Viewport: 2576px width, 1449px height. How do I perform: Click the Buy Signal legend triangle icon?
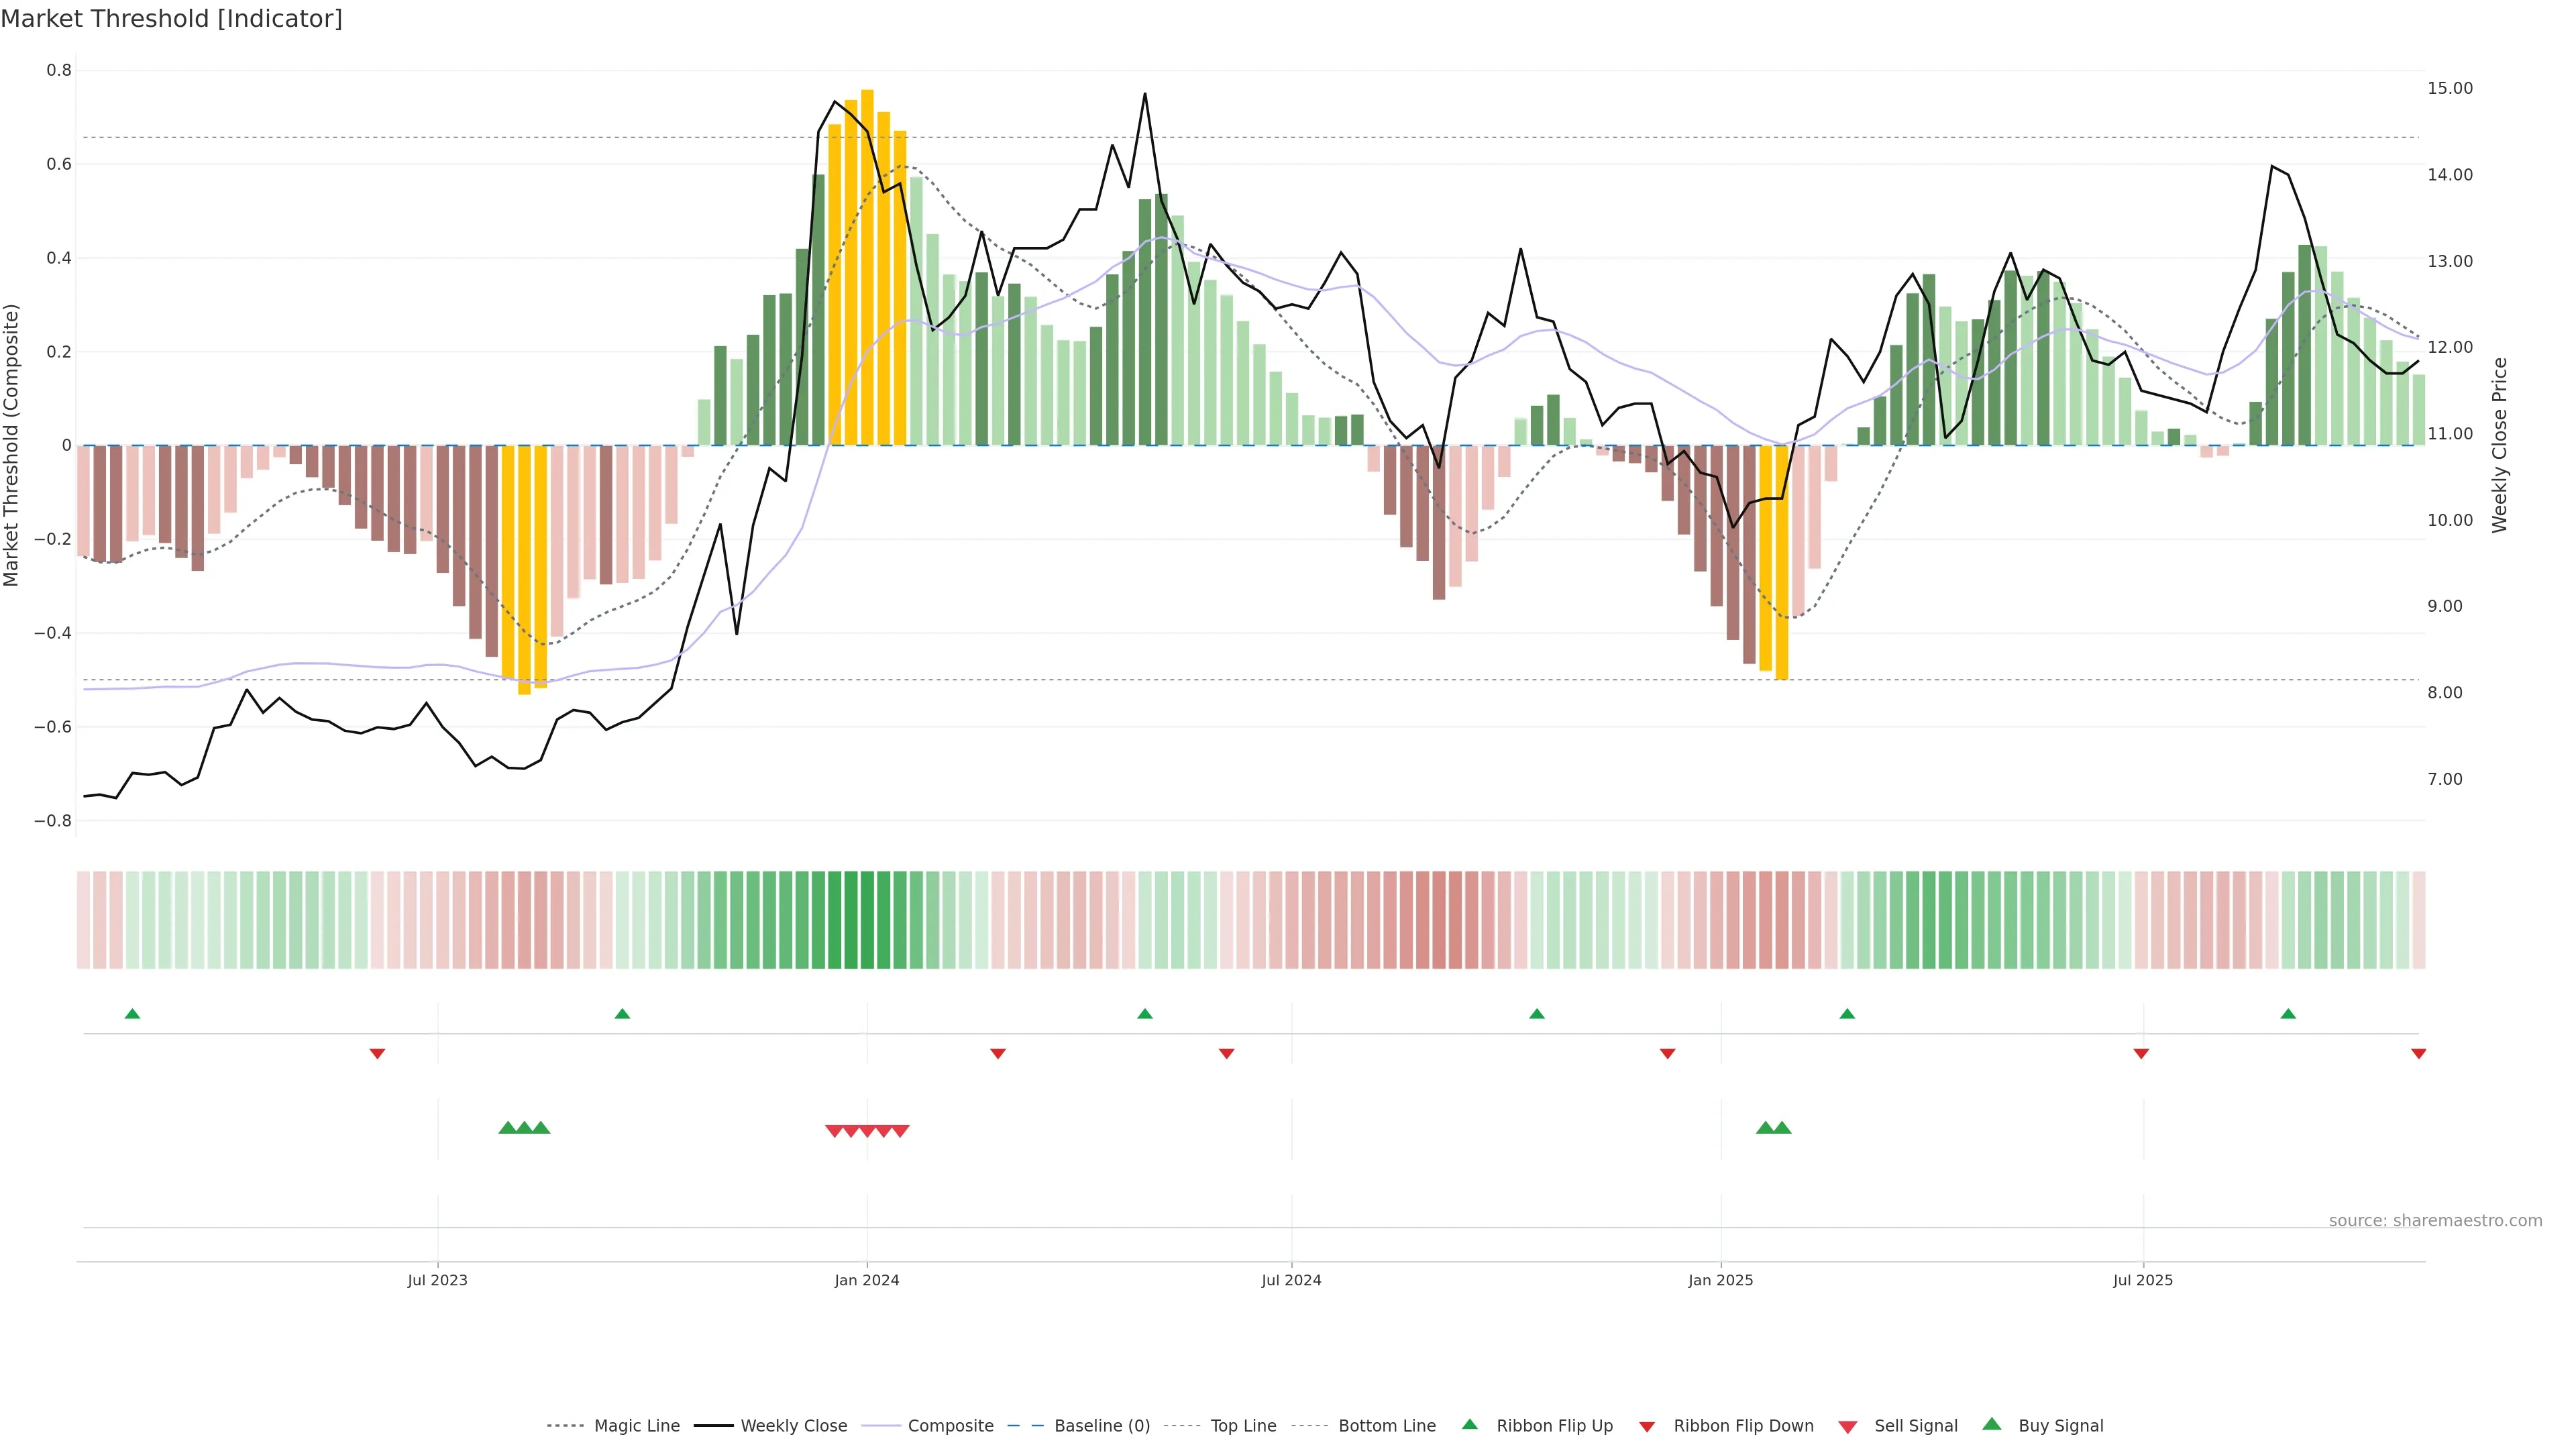click(1991, 1424)
